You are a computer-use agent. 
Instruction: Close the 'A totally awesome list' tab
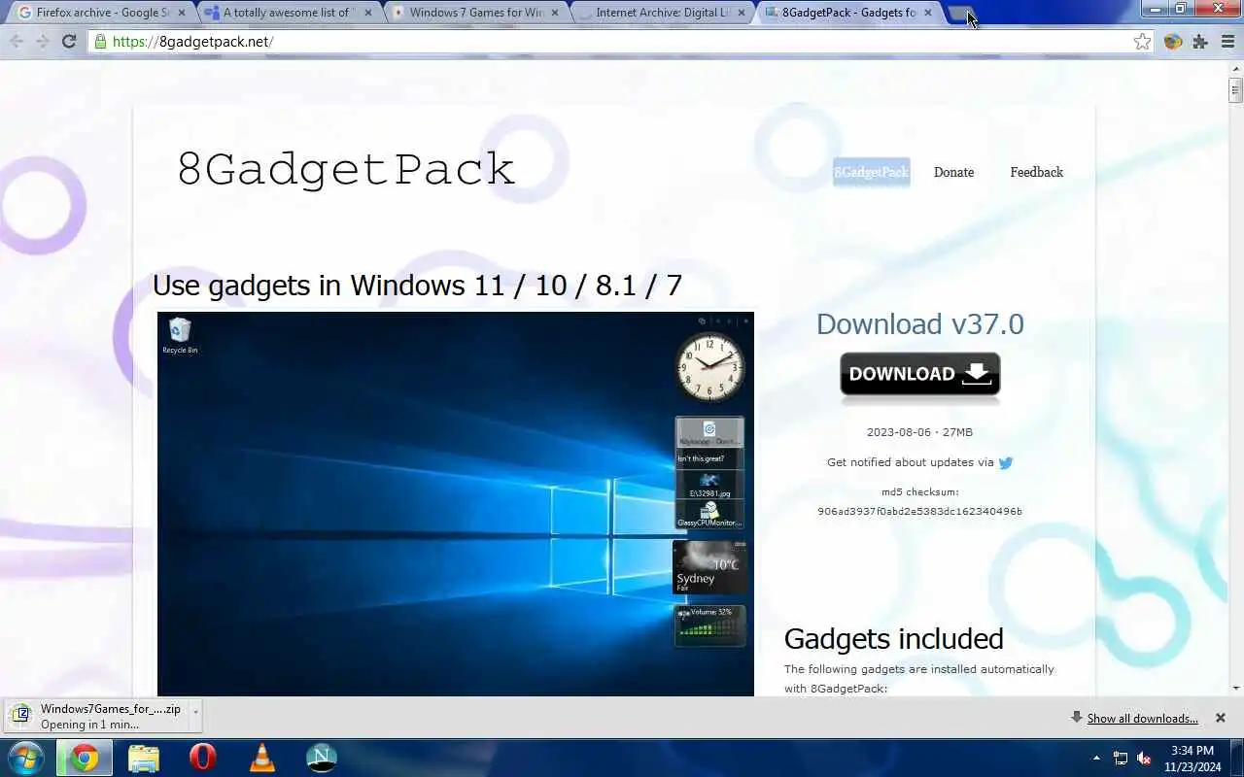[368, 13]
